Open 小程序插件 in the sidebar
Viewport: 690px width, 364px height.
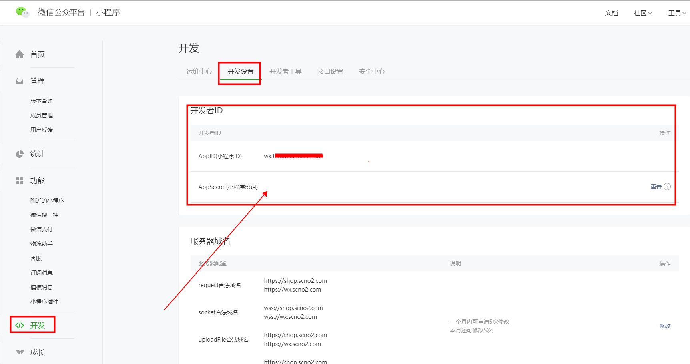pyautogui.click(x=44, y=302)
